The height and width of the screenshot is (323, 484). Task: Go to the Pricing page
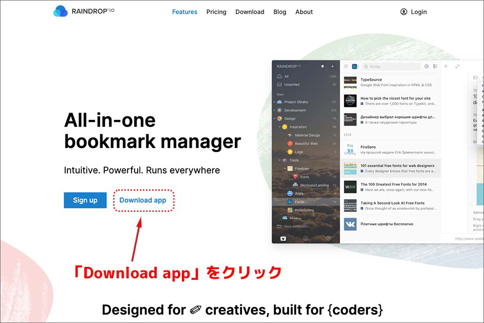[x=216, y=12]
